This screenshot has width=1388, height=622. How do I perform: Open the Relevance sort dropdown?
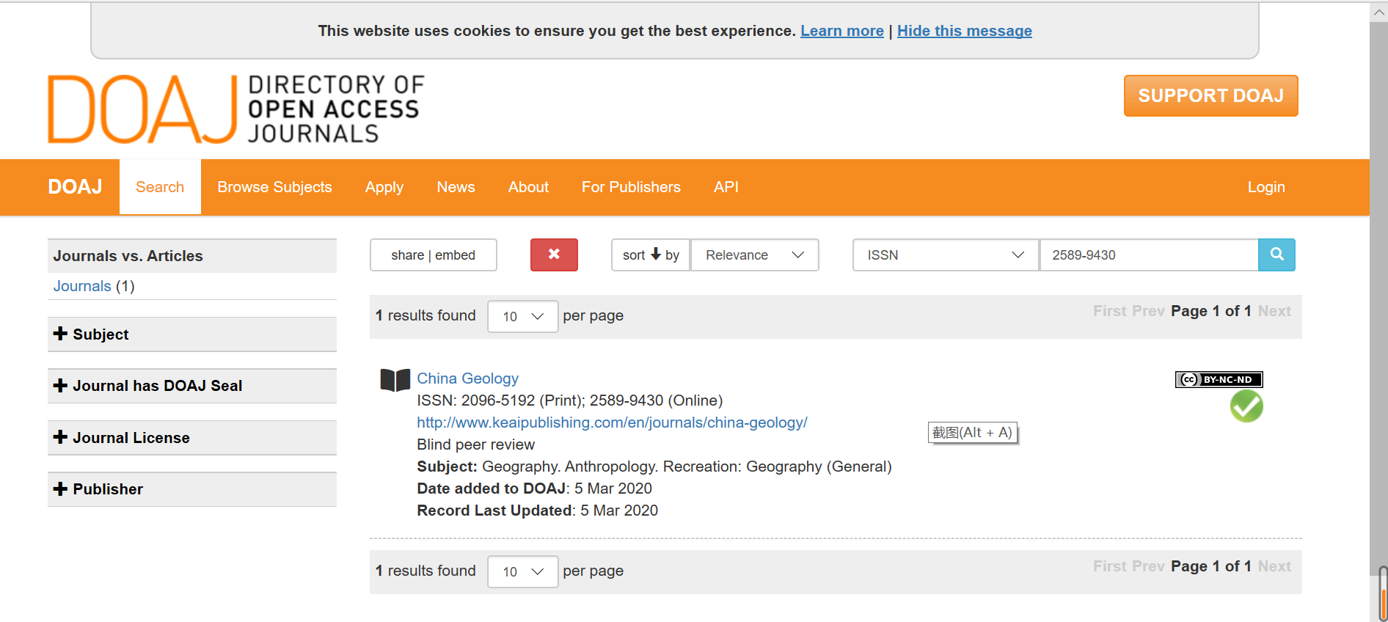[x=755, y=255]
